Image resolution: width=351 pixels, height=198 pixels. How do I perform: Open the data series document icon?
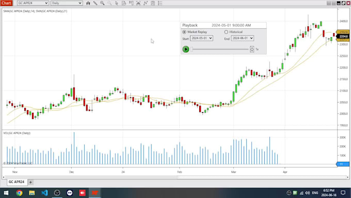coord(124,3)
